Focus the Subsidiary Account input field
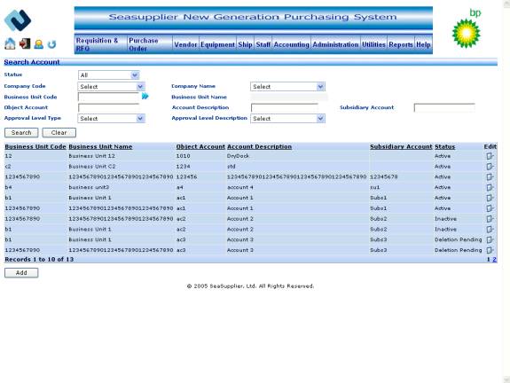This screenshot has width=510, height=383. 444,107
